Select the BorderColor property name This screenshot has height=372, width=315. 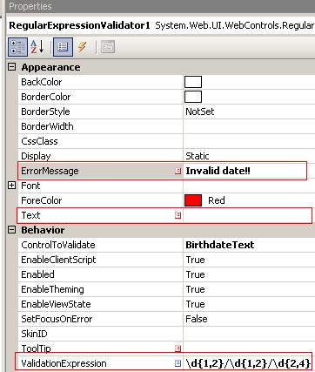click(x=46, y=97)
